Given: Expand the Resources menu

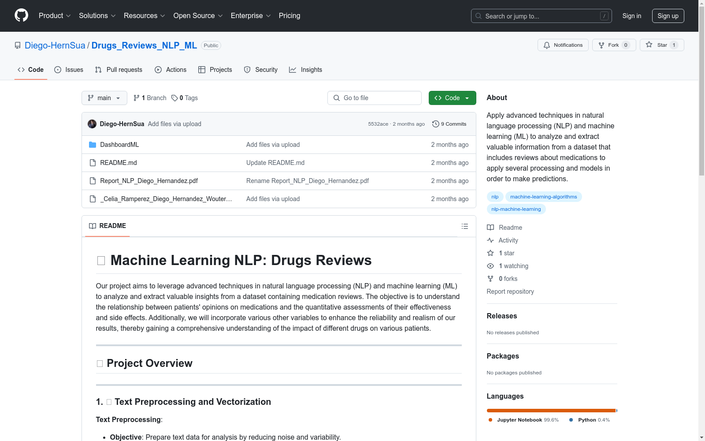Looking at the screenshot, I should coord(145,16).
